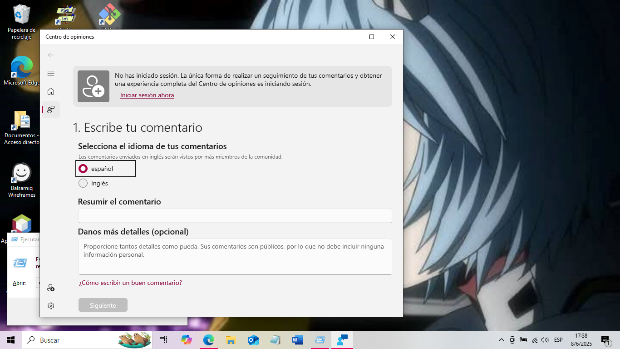Image resolution: width=620 pixels, height=349 pixels.
Task: Select the Inglés language option
Action: click(x=93, y=183)
